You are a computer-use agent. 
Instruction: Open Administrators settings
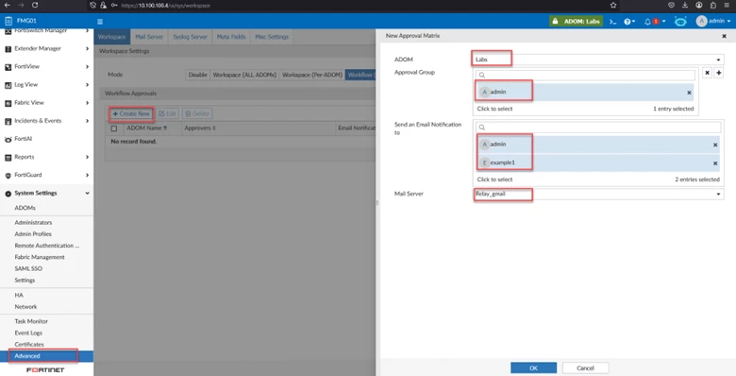click(x=33, y=222)
